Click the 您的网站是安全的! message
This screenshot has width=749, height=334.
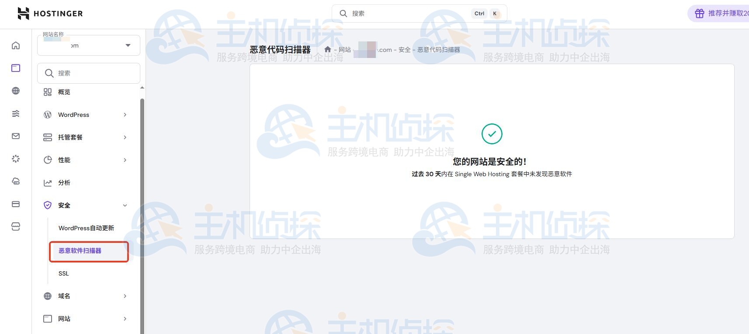490,162
